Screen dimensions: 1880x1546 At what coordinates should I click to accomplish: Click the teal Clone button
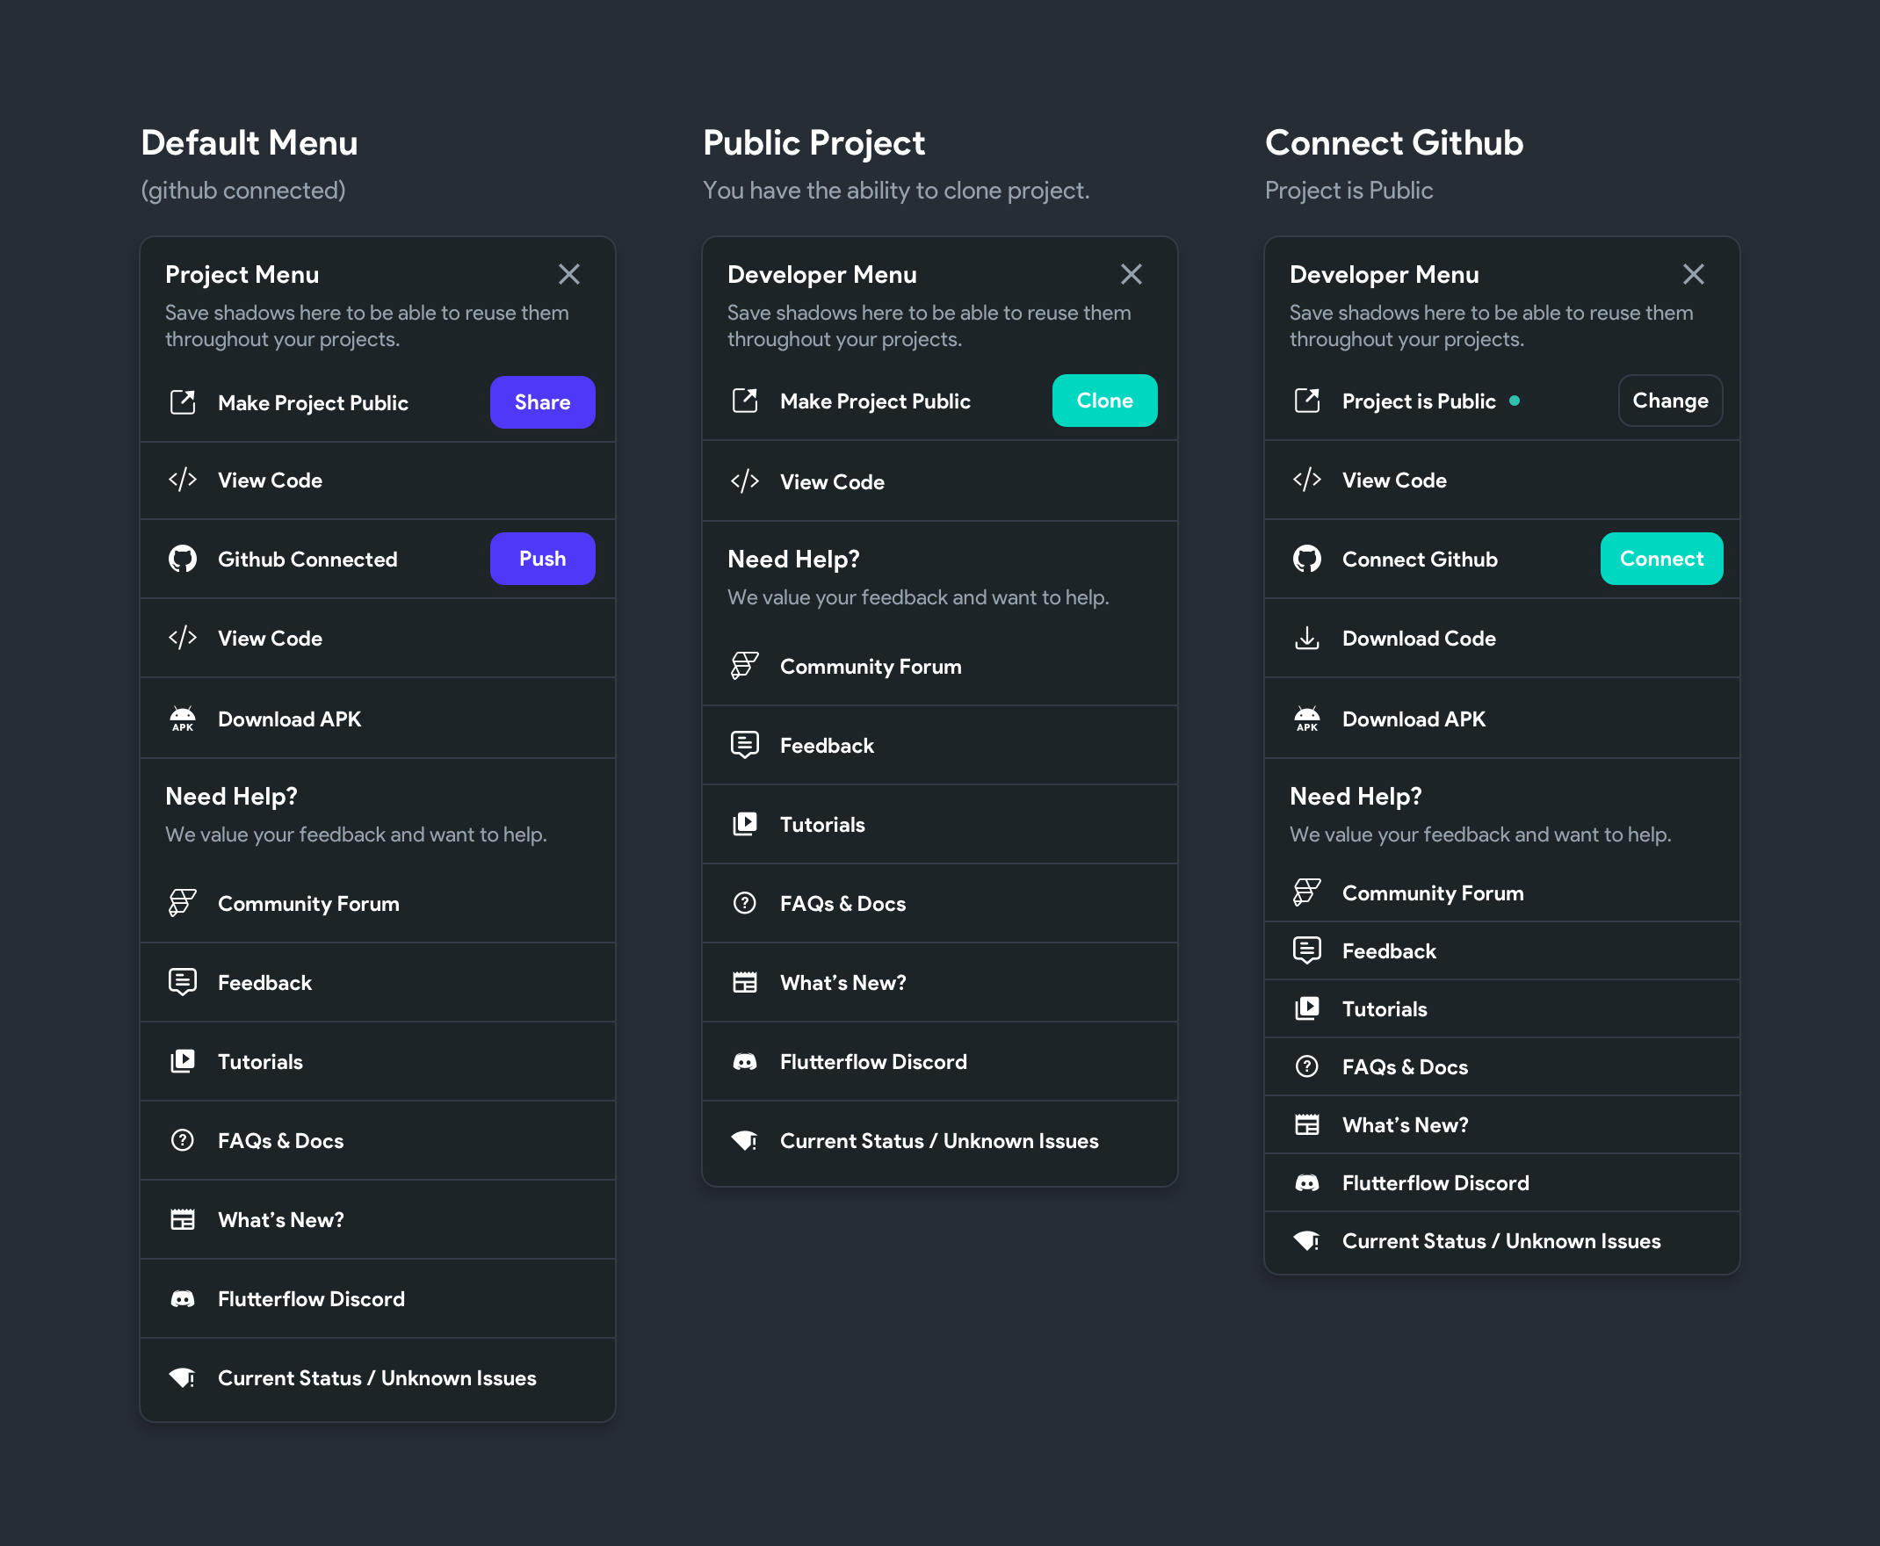point(1103,401)
